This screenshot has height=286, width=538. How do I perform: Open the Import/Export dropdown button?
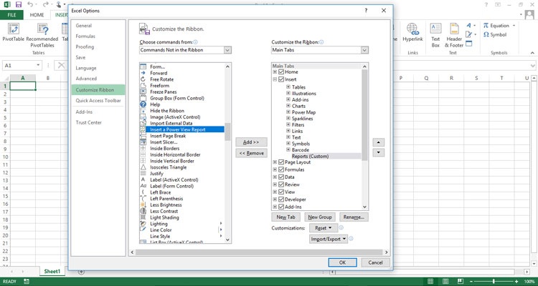[x=329, y=239]
